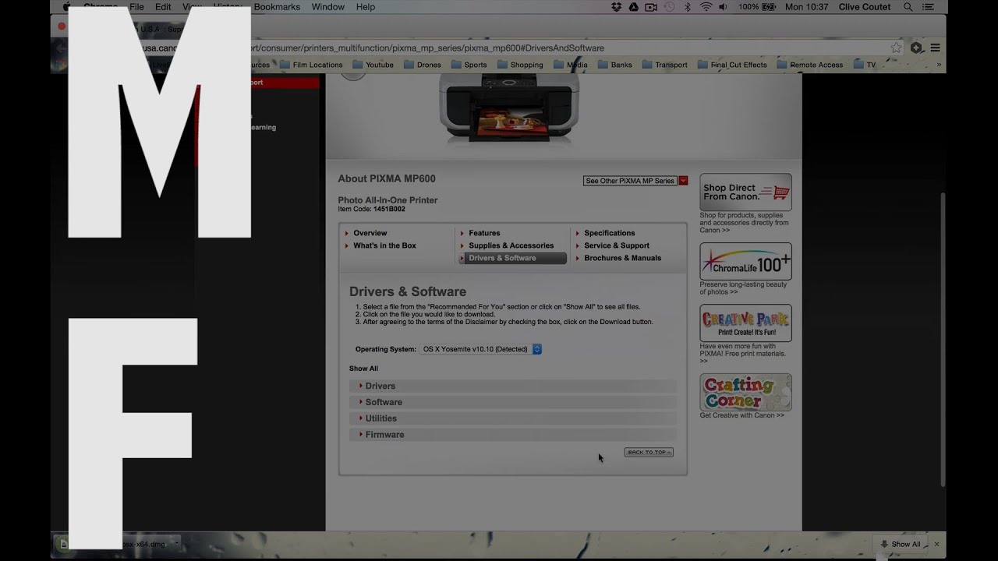Click the Crafting Corner banner

coord(745,392)
